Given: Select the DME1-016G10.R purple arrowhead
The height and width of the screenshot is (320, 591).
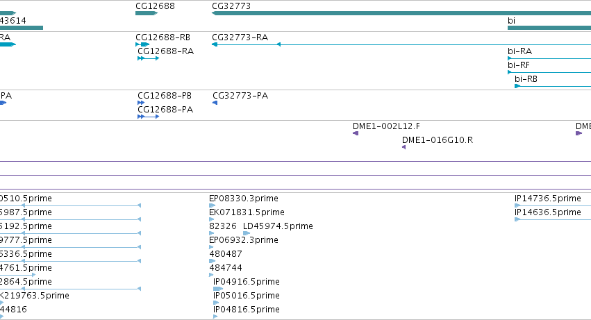Looking at the screenshot, I should (403, 147).
